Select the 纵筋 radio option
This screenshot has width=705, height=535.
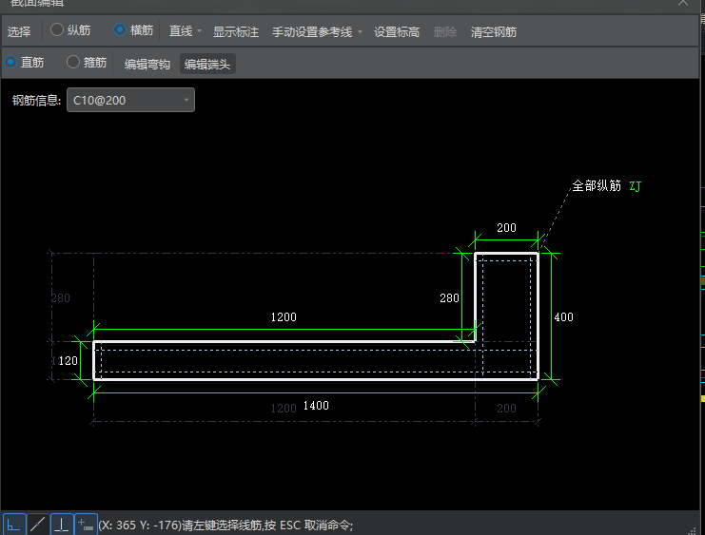[x=70, y=30]
